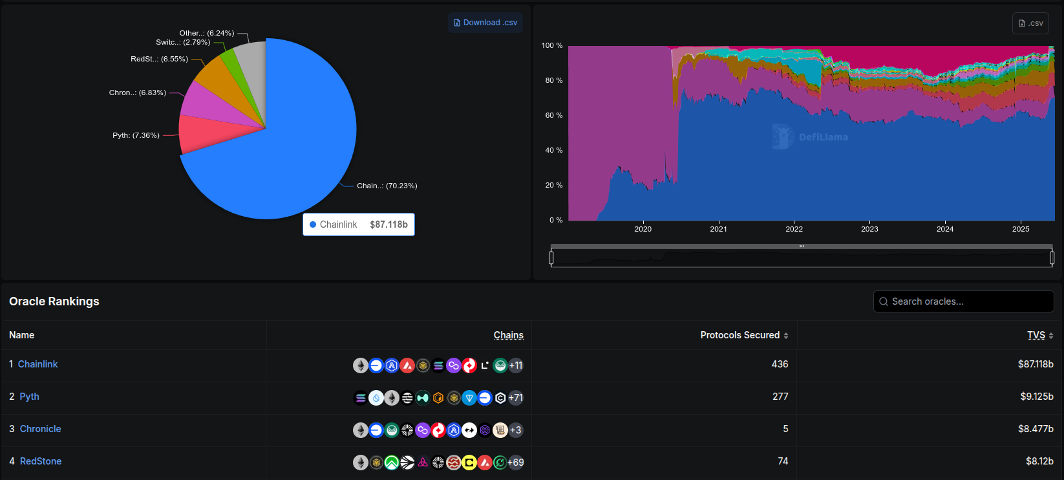The width and height of the screenshot is (1064, 480).
Task: Expand the +11 more chains for Chainlink
Action: click(x=516, y=365)
